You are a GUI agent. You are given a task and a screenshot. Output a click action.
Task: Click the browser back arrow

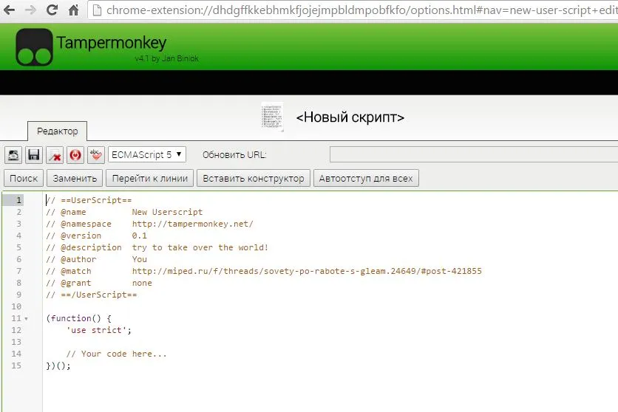click(x=9, y=10)
